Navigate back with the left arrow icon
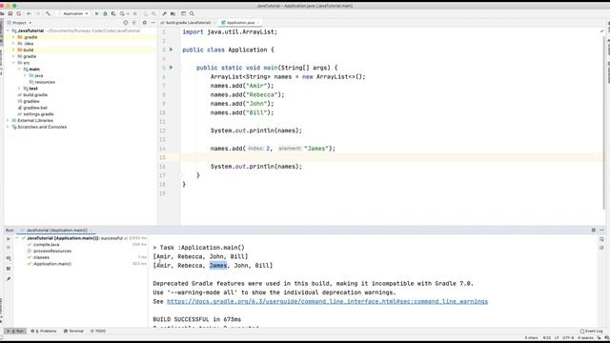 click(30, 13)
